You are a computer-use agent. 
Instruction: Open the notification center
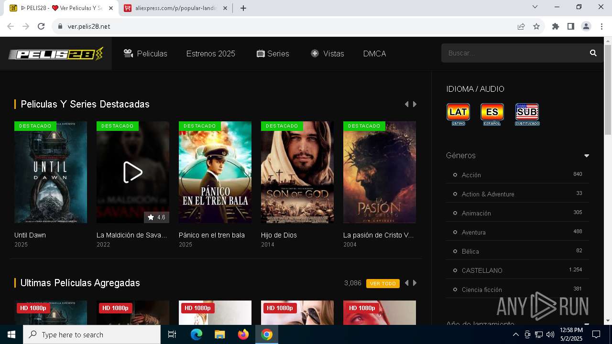point(596,334)
